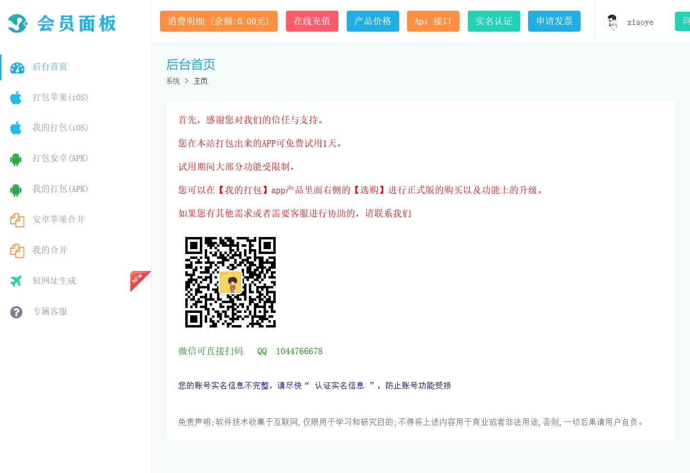690x473 pixels.
Task: Click the line about APP可免费试用1天
Action: 261,143
